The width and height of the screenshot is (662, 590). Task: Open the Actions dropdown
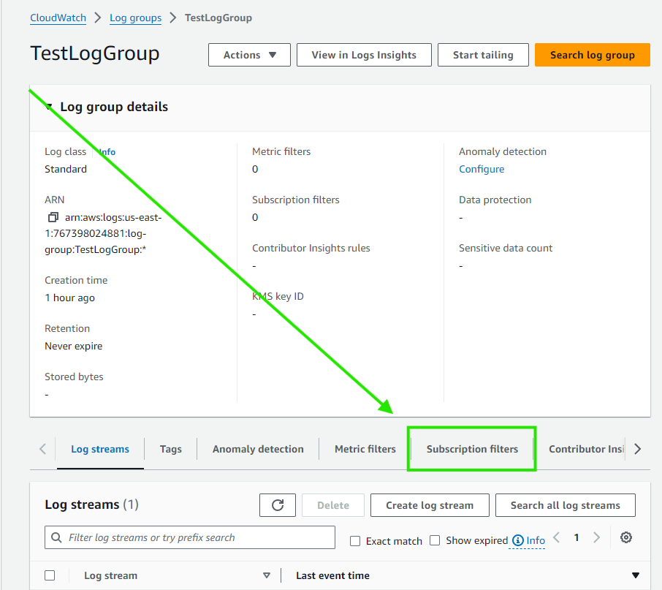tap(248, 54)
